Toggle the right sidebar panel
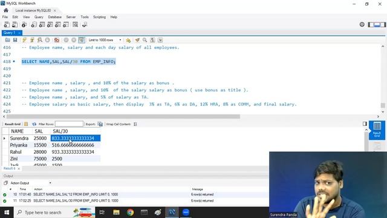 point(383,24)
